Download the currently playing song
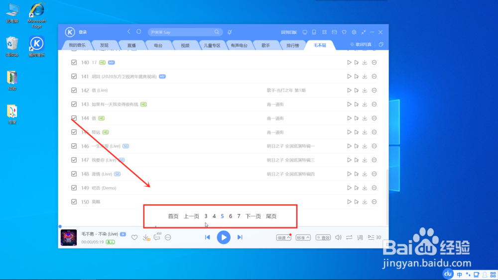 click(146, 238)
